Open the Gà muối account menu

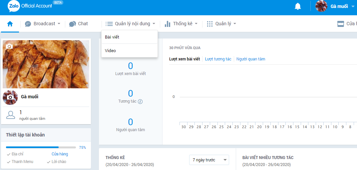tap(335, 6)
